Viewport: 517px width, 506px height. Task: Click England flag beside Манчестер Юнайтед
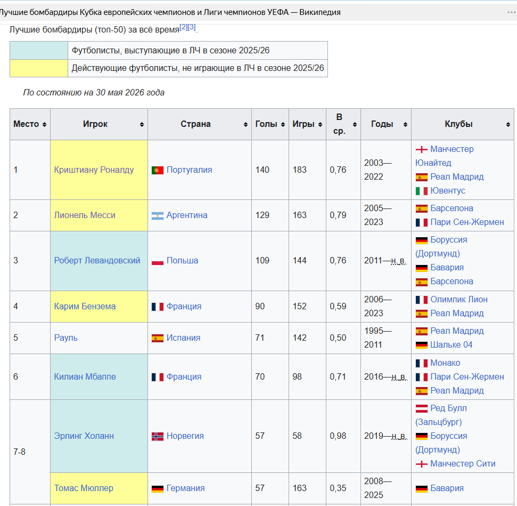pyautogui.click(x=421, y=150)
